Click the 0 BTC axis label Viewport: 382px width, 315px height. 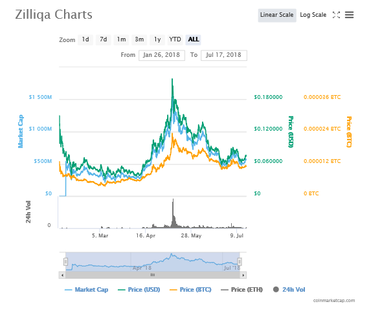tap(311, 193)
